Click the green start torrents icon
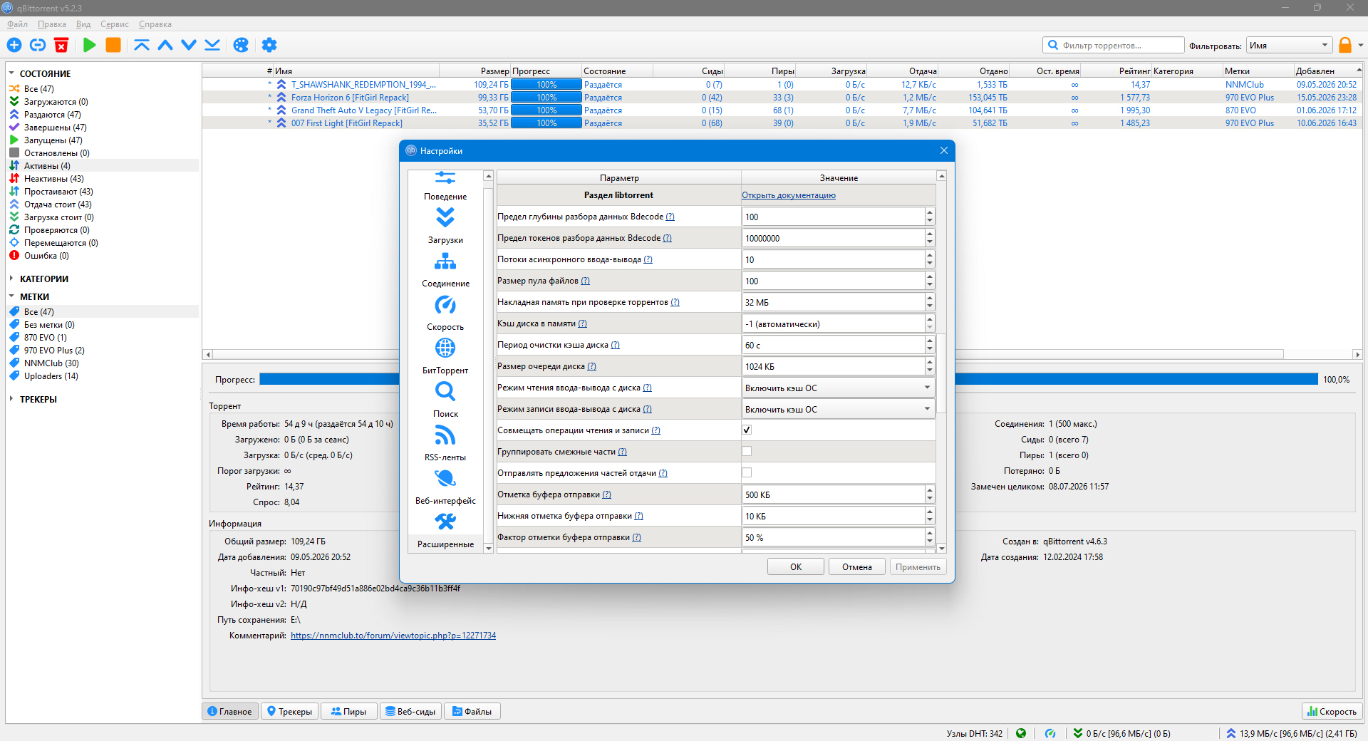This screenshot has height=741, width=1368. pyautogui.click(x=90, y=45)
